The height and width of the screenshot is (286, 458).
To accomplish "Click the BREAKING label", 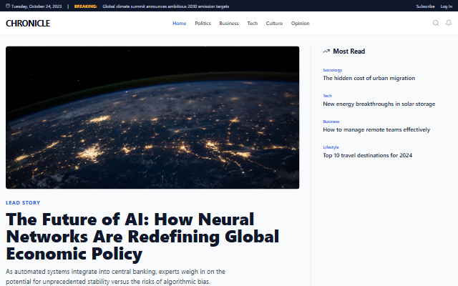I will (86, 6).
